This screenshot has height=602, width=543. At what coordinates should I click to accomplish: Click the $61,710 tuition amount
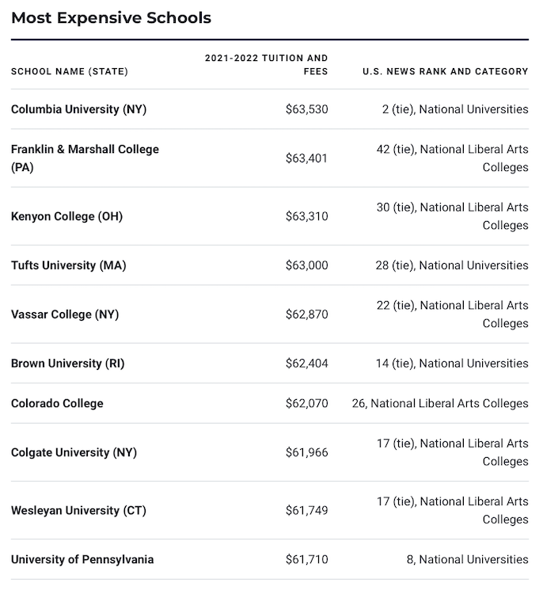[307, 560]
